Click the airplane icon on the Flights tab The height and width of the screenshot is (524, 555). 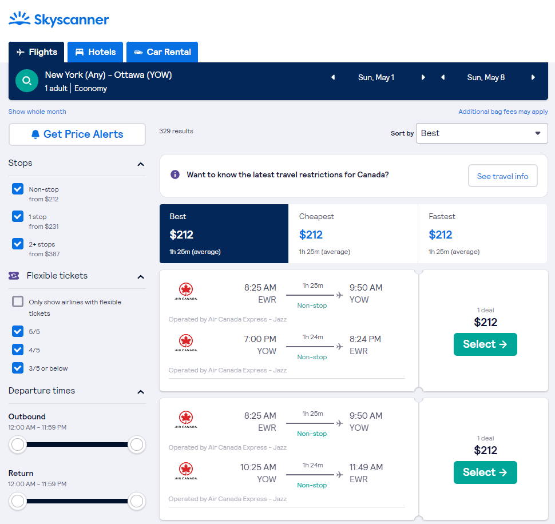pos(19,51)
